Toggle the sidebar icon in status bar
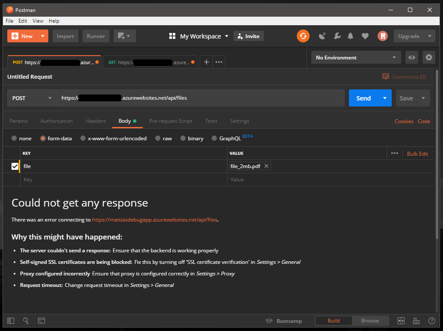 click(11, 321)
